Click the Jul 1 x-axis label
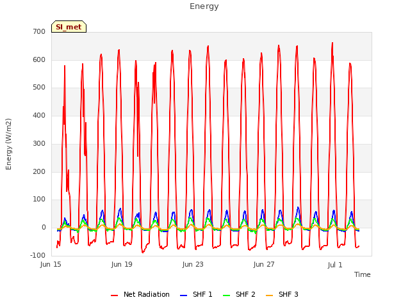The height and width of the screenshot is (307, 410). coord(335,265)
